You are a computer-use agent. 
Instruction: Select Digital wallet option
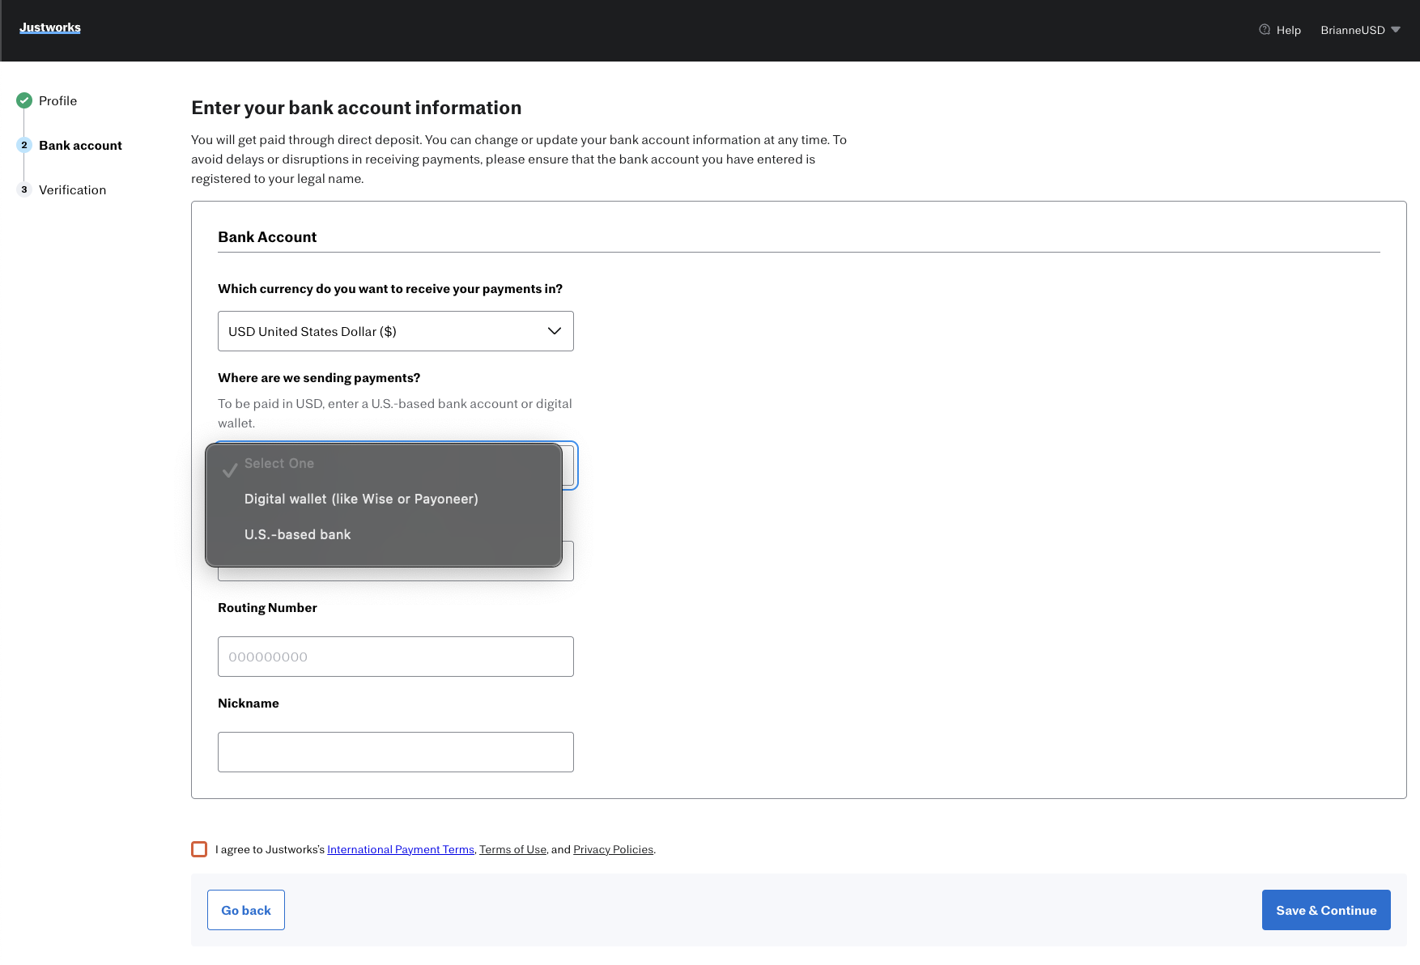pyautogui.click(x=361, y=499)
